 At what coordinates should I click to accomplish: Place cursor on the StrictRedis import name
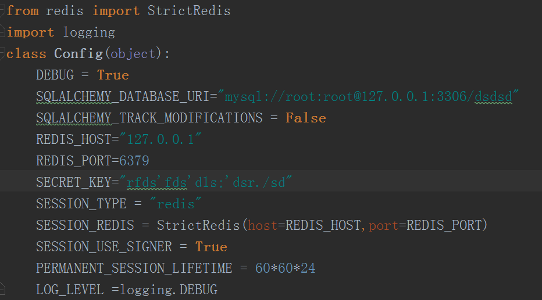click(188, 11)
